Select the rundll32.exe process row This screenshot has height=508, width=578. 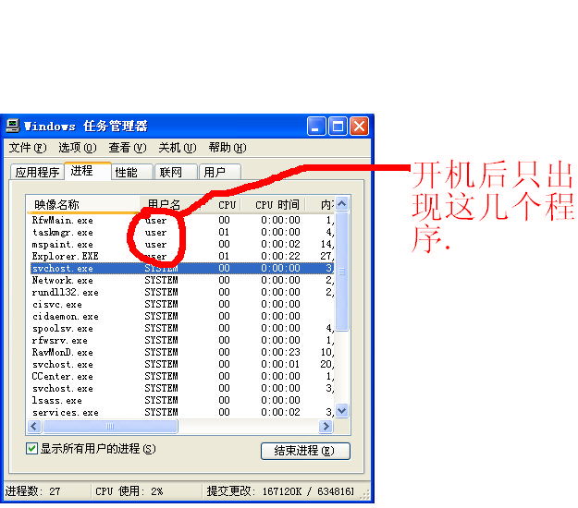point(182,292)
